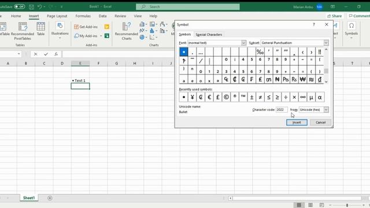
Task: Open My Add-ins
Action: (86, 36)
